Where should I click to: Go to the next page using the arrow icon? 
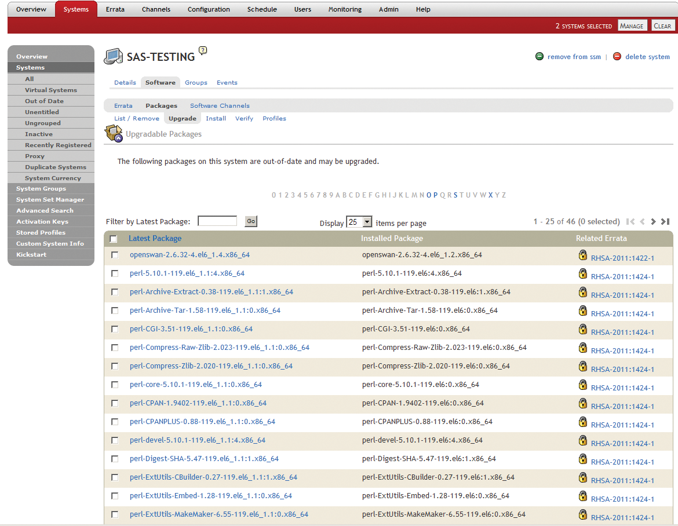tap(653, 221)
